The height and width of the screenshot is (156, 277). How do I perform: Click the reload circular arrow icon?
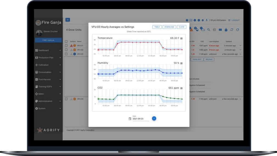click(x=238, y=30)
